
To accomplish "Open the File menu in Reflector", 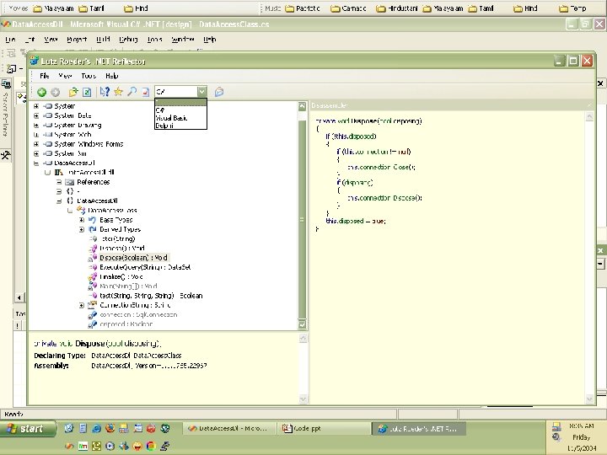I will click(x=44, y=76).
